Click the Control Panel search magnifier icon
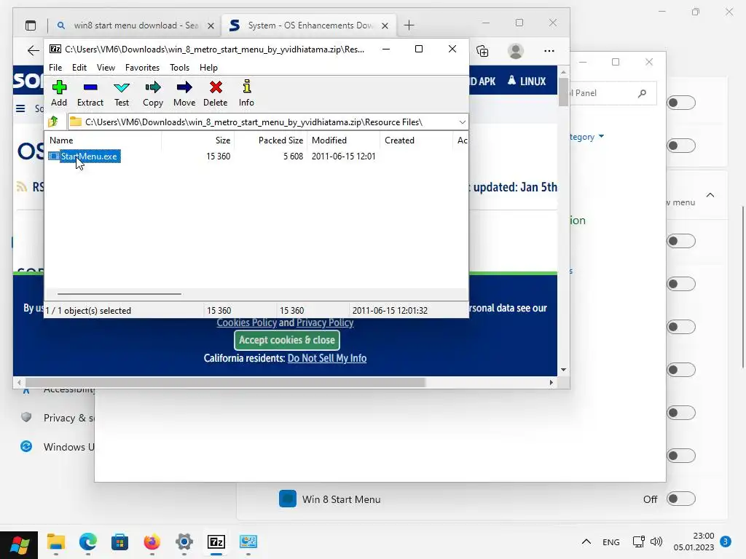This screenshot has height=559, width=746. [642, 93]
